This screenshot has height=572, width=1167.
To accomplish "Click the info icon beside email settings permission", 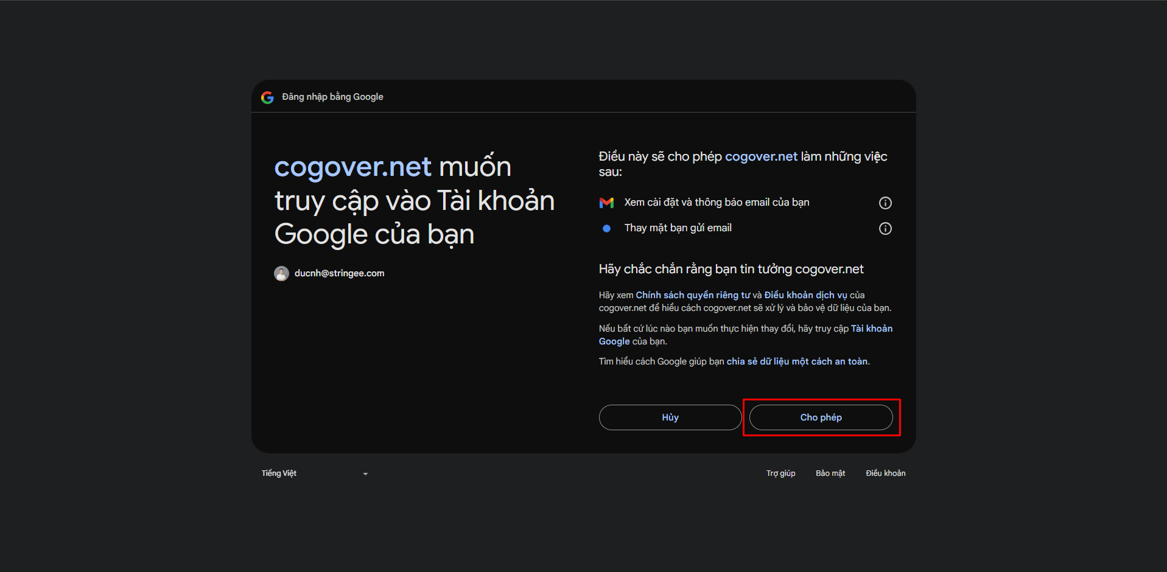I will click(885, 203).
